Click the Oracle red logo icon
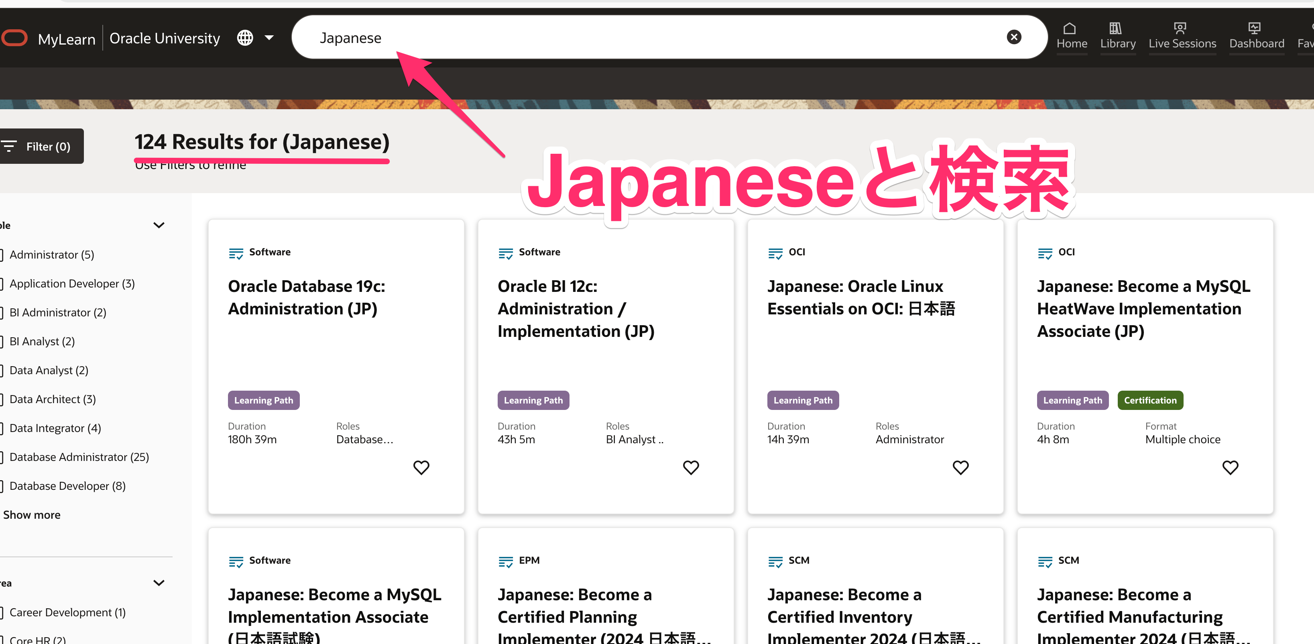Viewport: 1314px width, 644px height. point(14,38)
